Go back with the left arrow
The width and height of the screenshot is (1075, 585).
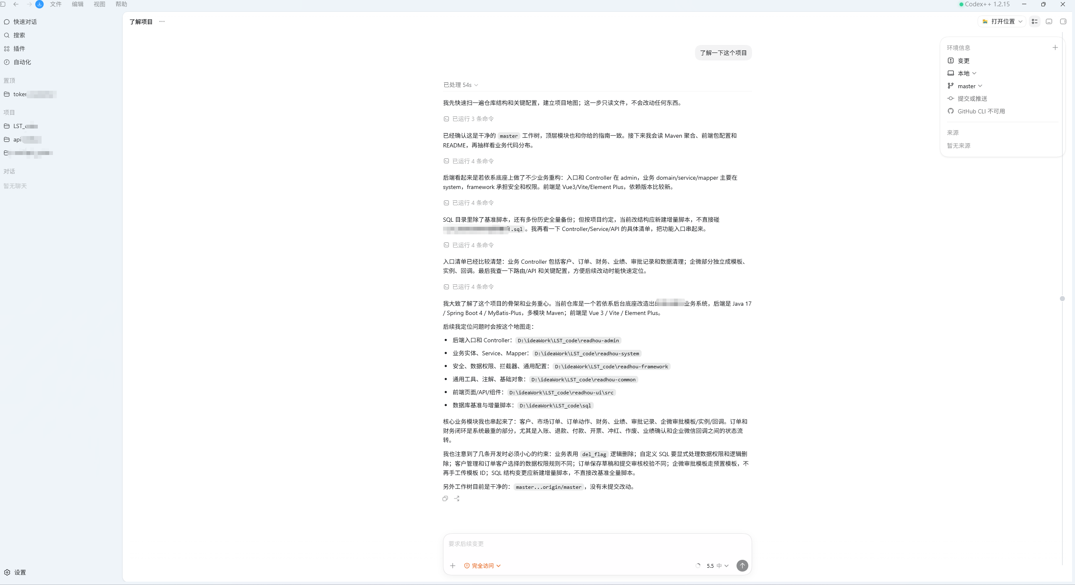click(x=16, y=4)
